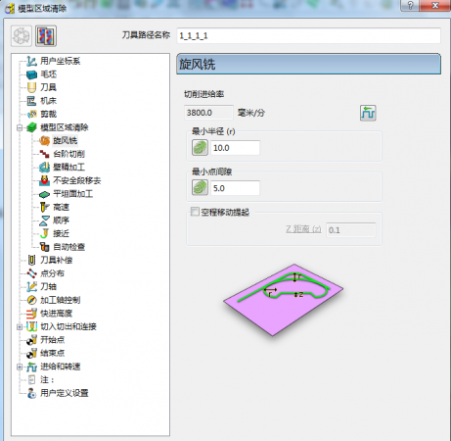The width and height of the screenshot is (451, 441).
Task: Click the green icon next to 最小半径 field
Action: pyautogui.click(x=200, y=148)
